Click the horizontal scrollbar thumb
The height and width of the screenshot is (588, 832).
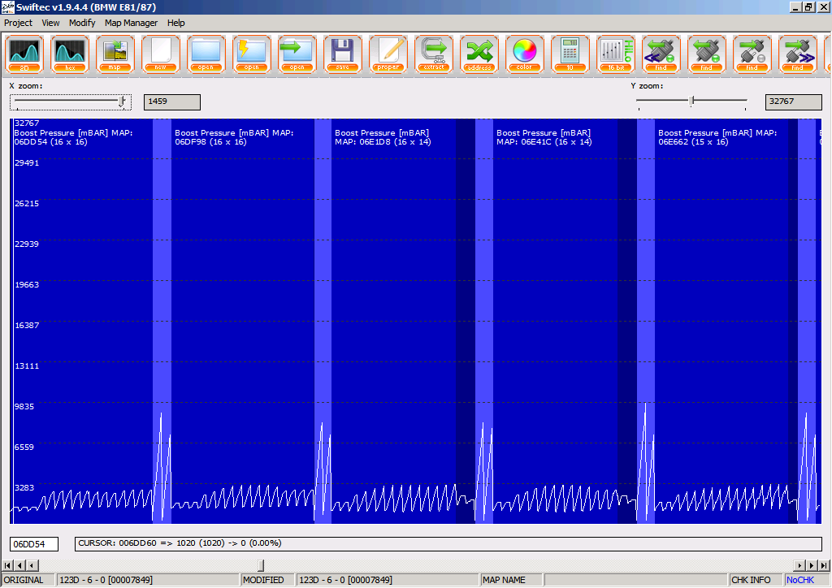(261, 566)
